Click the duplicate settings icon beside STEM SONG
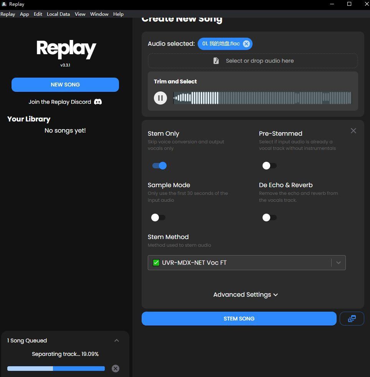 (x=352, y=318)
